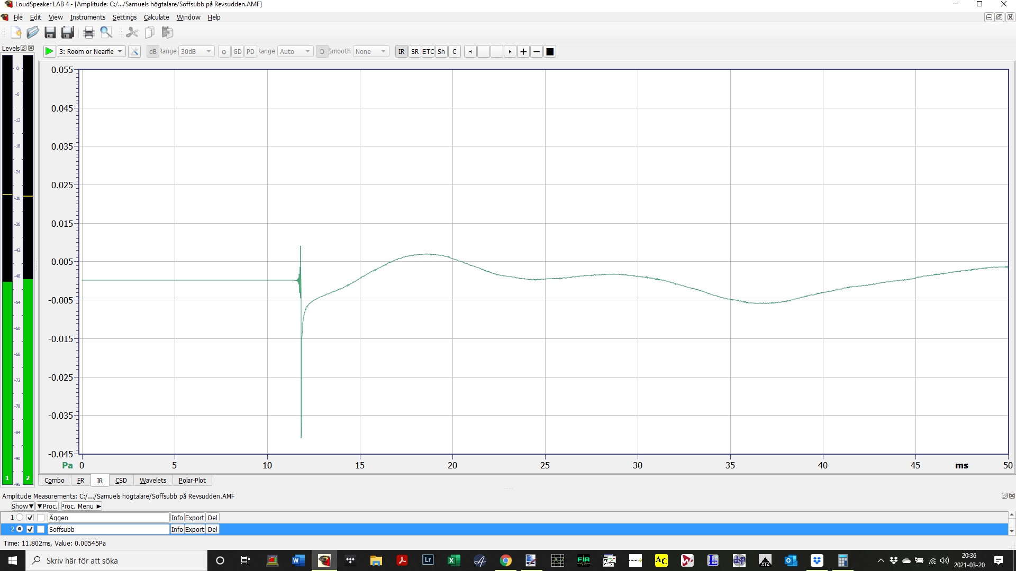The height and width of the screenshot is (571, 1016).
Task: Open the Calculate menu
Action: [x=156, y=17]
